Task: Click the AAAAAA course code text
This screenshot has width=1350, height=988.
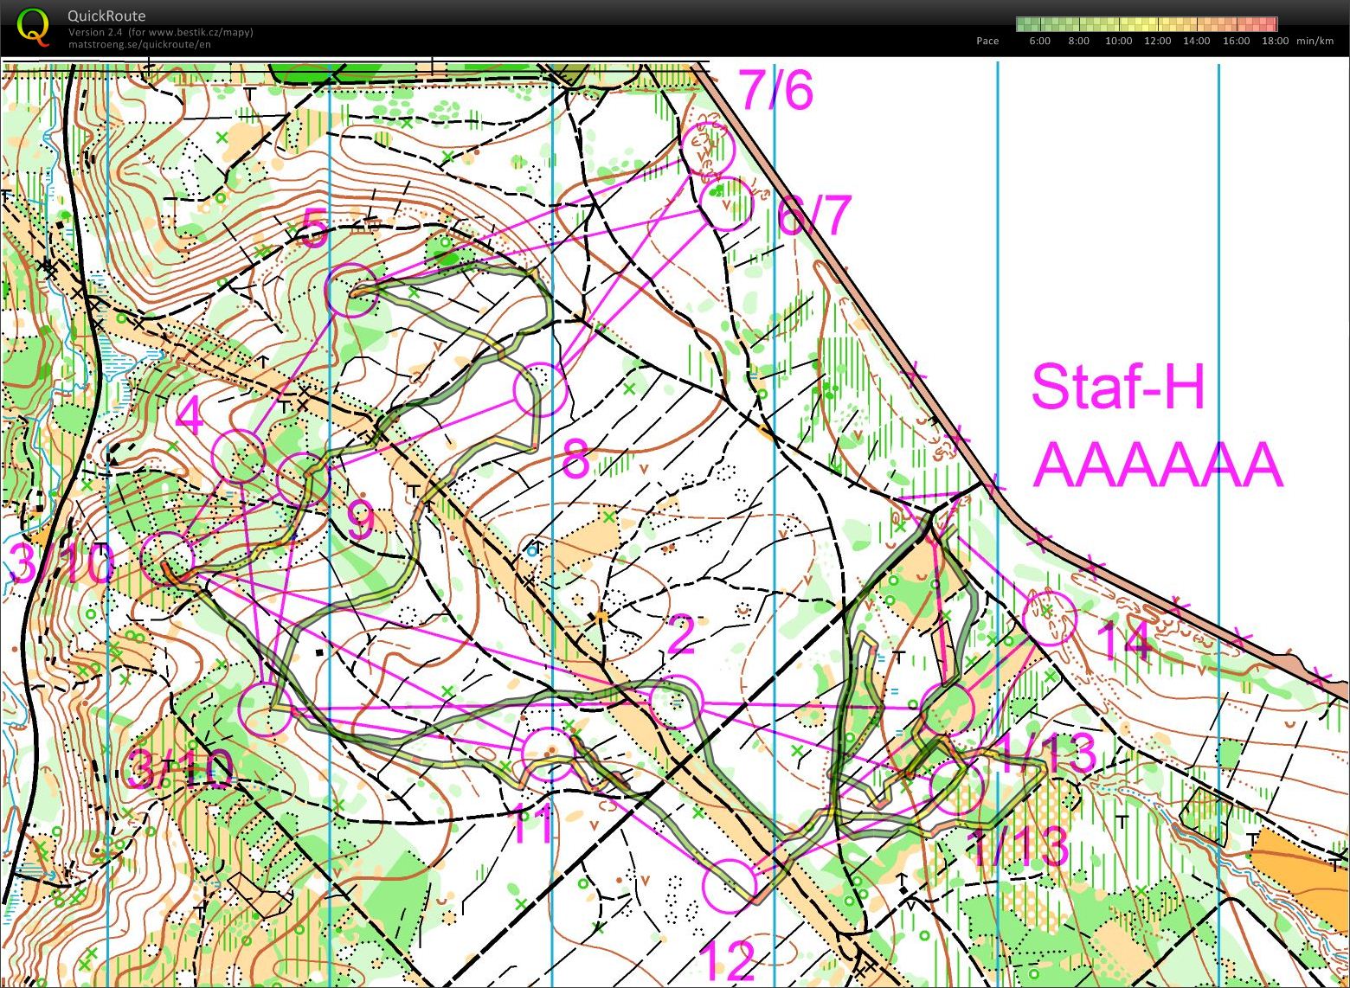Action: (x=1157, y=465)
